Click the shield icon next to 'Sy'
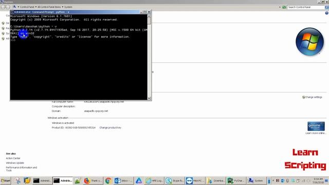This screenshot has width=329, height=185. [x=3, y=33]
